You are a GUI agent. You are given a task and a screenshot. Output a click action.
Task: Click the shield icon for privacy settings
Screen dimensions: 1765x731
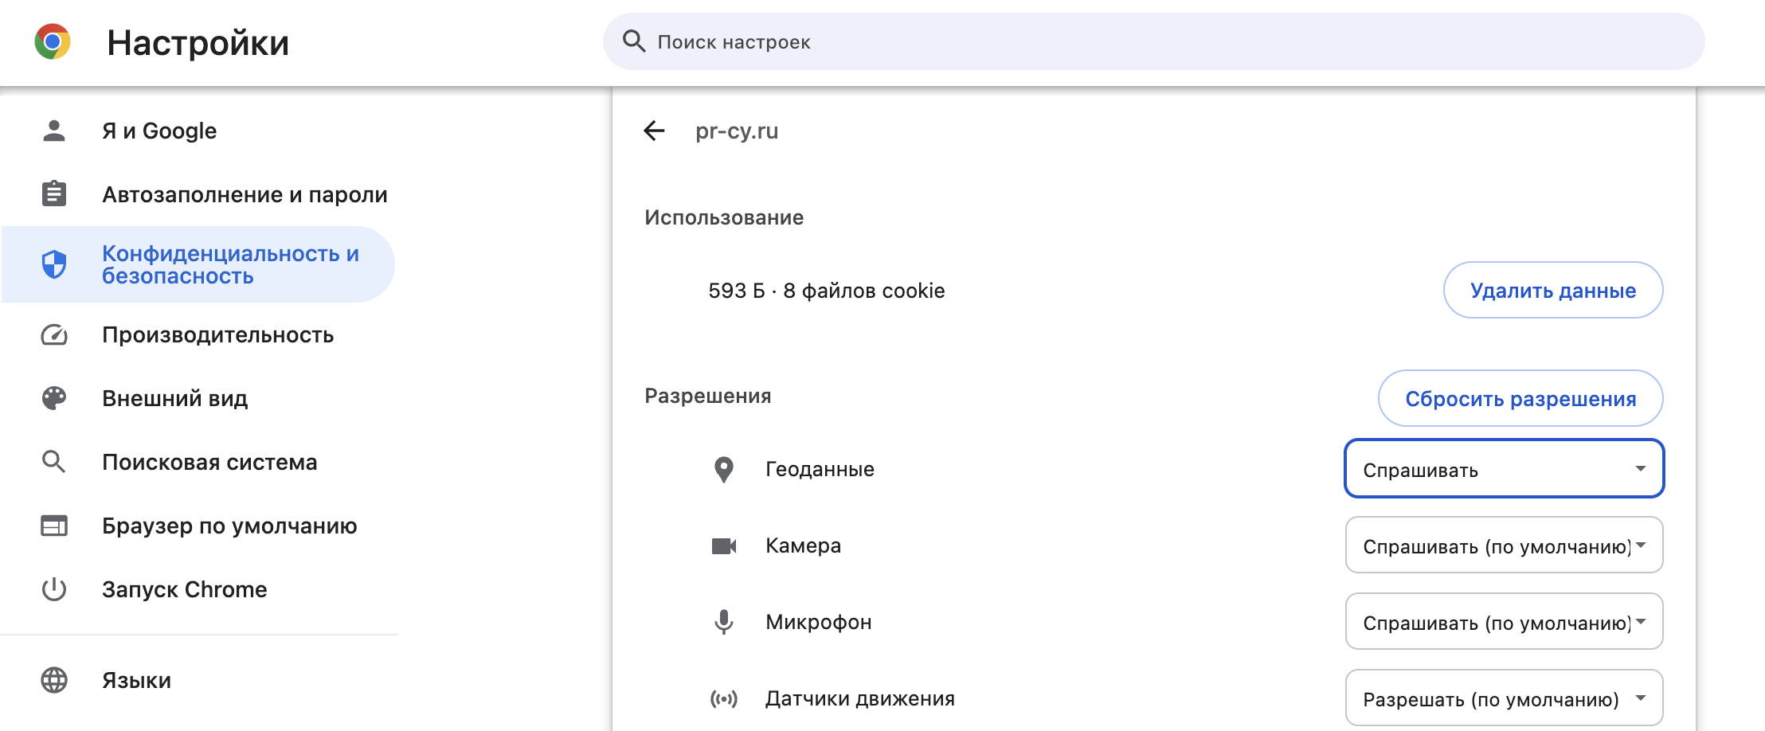coord(53,264)
